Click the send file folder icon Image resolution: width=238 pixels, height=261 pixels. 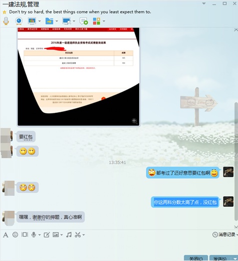pyautogui.click(x=49, y=21)
